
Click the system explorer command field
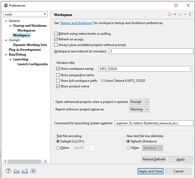(154, 123)
